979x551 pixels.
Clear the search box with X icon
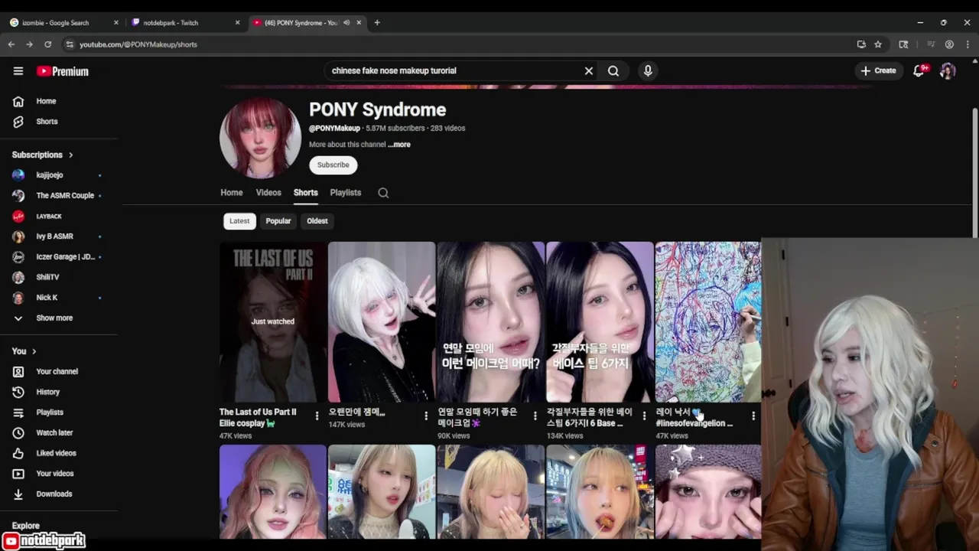pos(589,70)
